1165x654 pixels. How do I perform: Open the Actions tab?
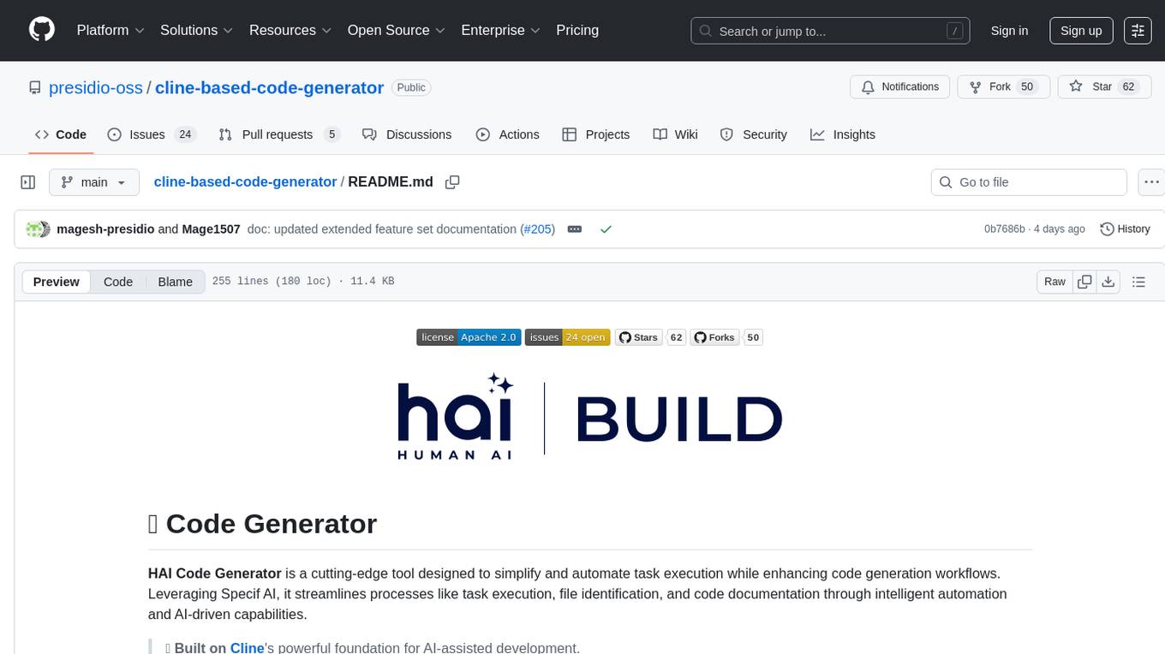(508, 134)
